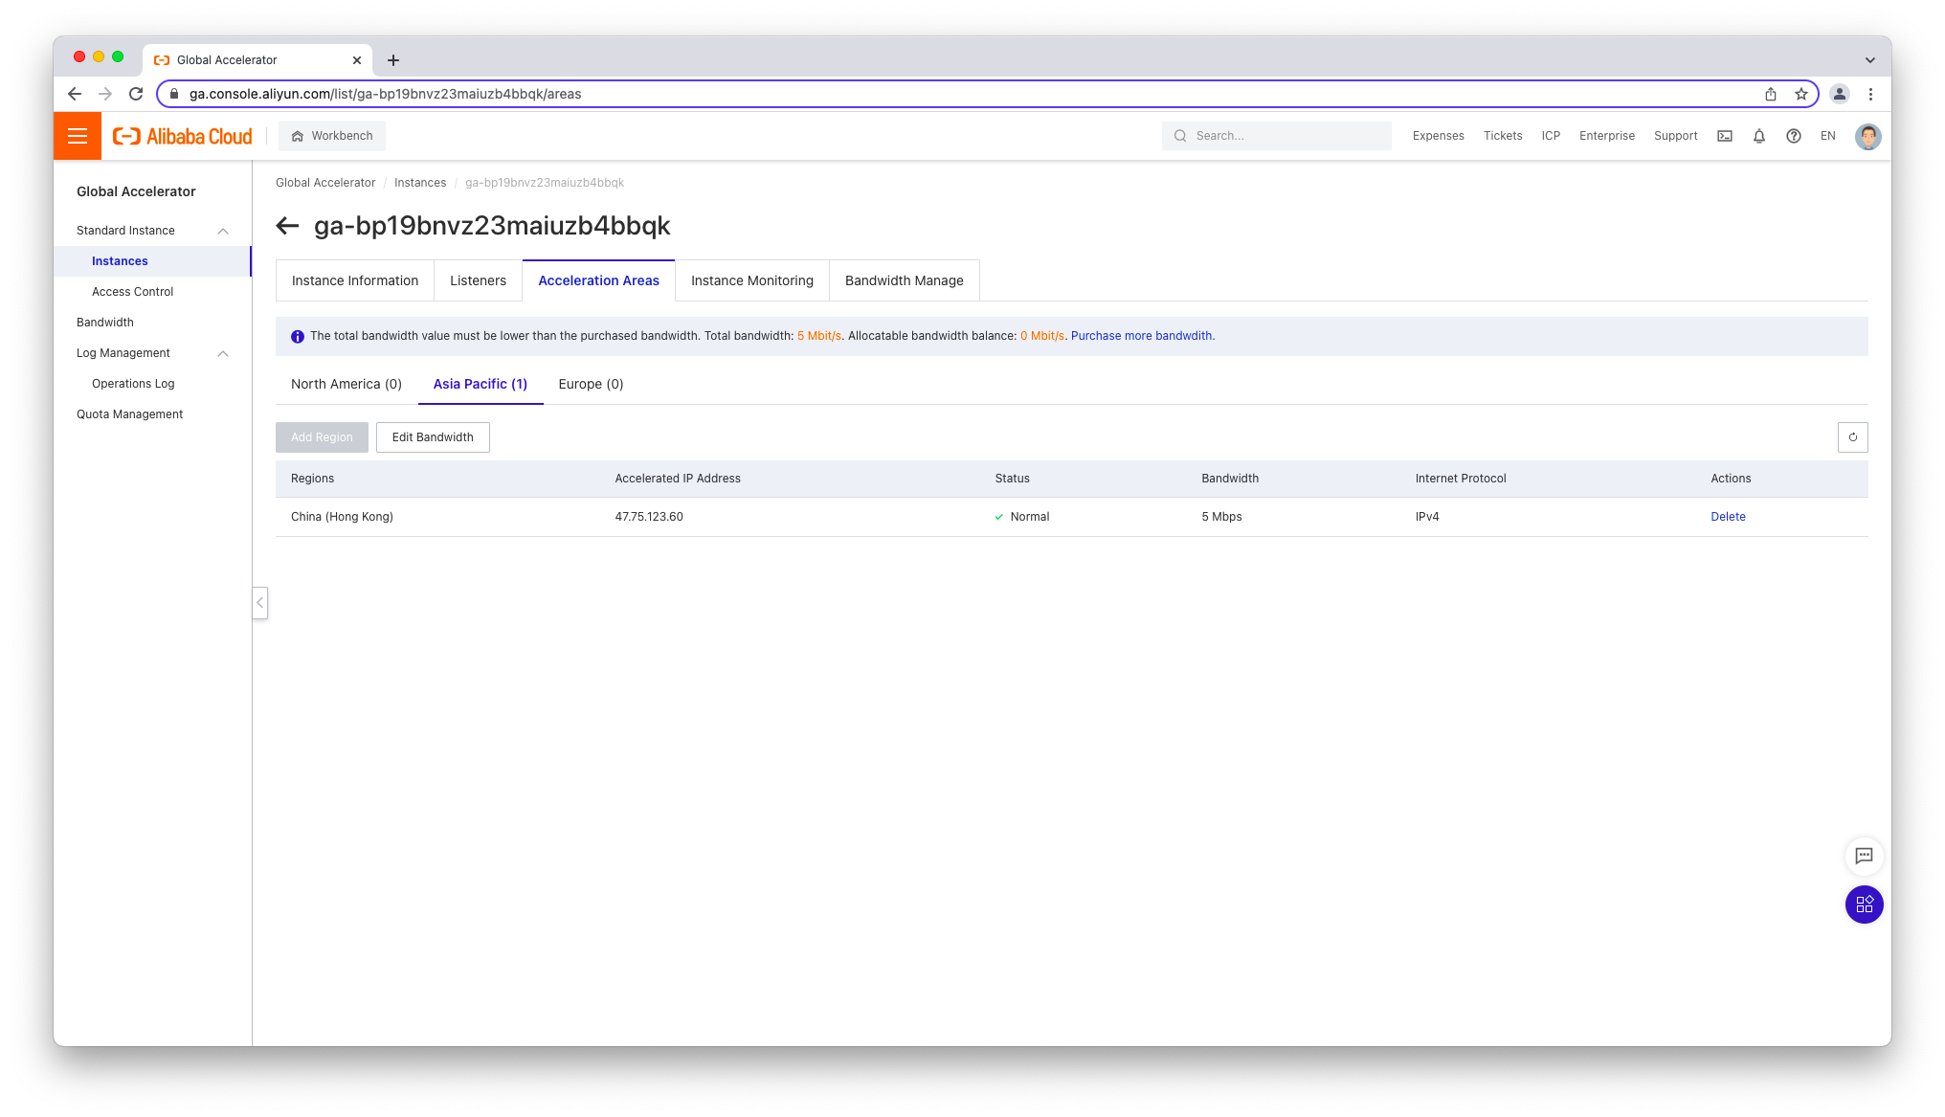The width and height of the screenshot is (1945, 1117).
Task: Click the user avatar in the top bar
Action: point(1867,136)
